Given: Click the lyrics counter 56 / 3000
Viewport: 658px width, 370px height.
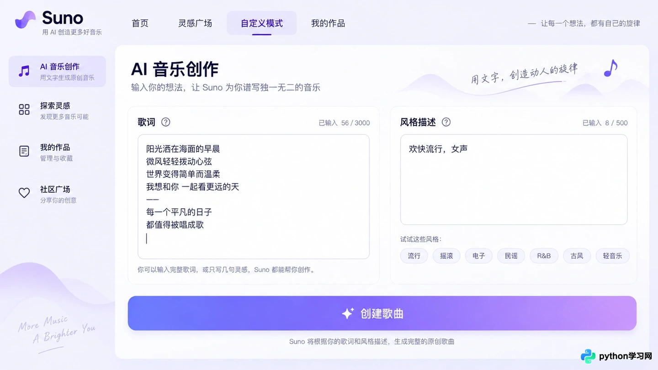Looking at the screenshot, I should (x=356, y=123).
